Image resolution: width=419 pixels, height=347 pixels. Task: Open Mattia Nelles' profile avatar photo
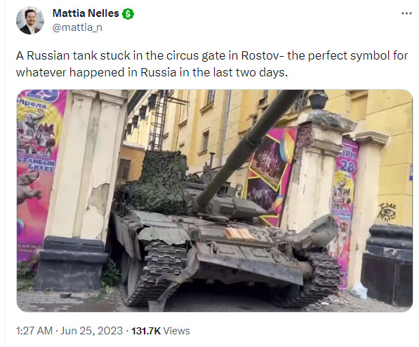pos(30,20)
